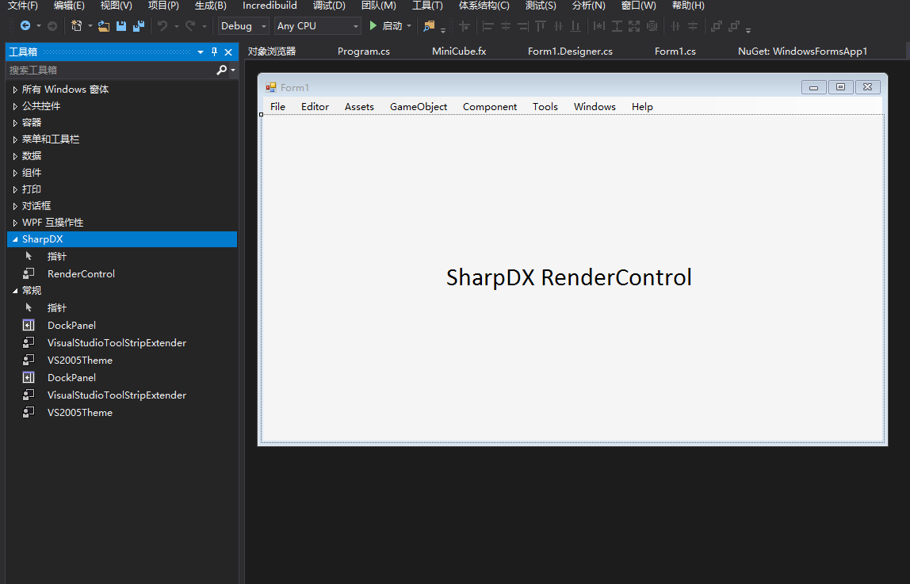Click the Save All icon

[x=138, y=25]
